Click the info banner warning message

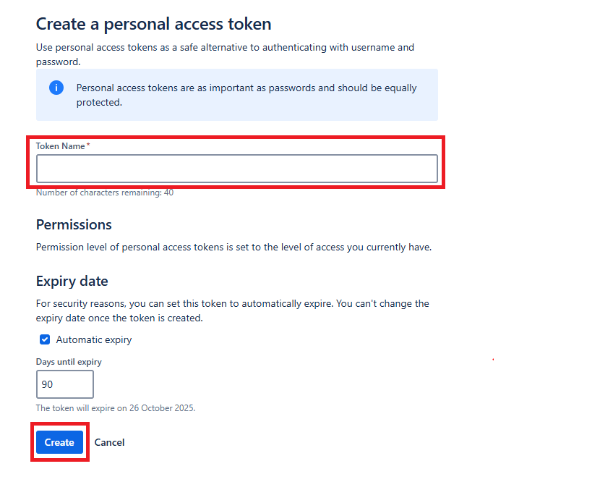point(247,95)
